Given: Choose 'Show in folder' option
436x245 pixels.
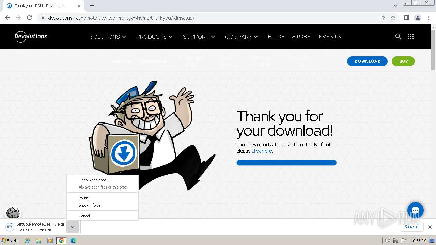Looking at the screenshot, I should point(103,205).
